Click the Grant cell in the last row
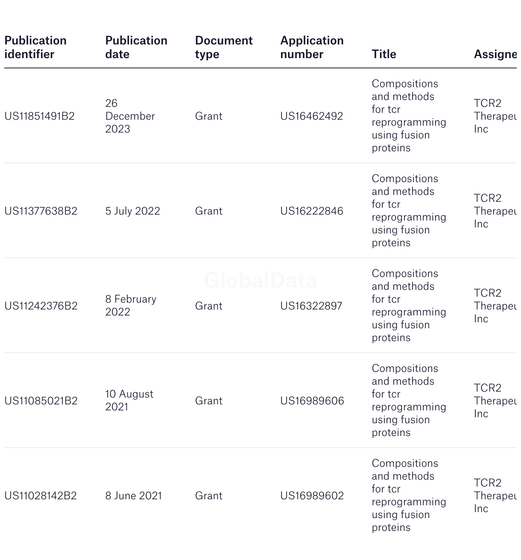 tap(209, 496)
